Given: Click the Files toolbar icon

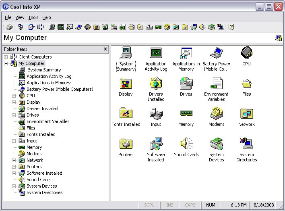Looking at the screenshot, I should (132, 27).
